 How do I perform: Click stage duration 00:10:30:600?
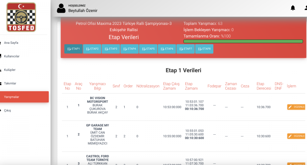pyautogui.click(x=195, y=138)
